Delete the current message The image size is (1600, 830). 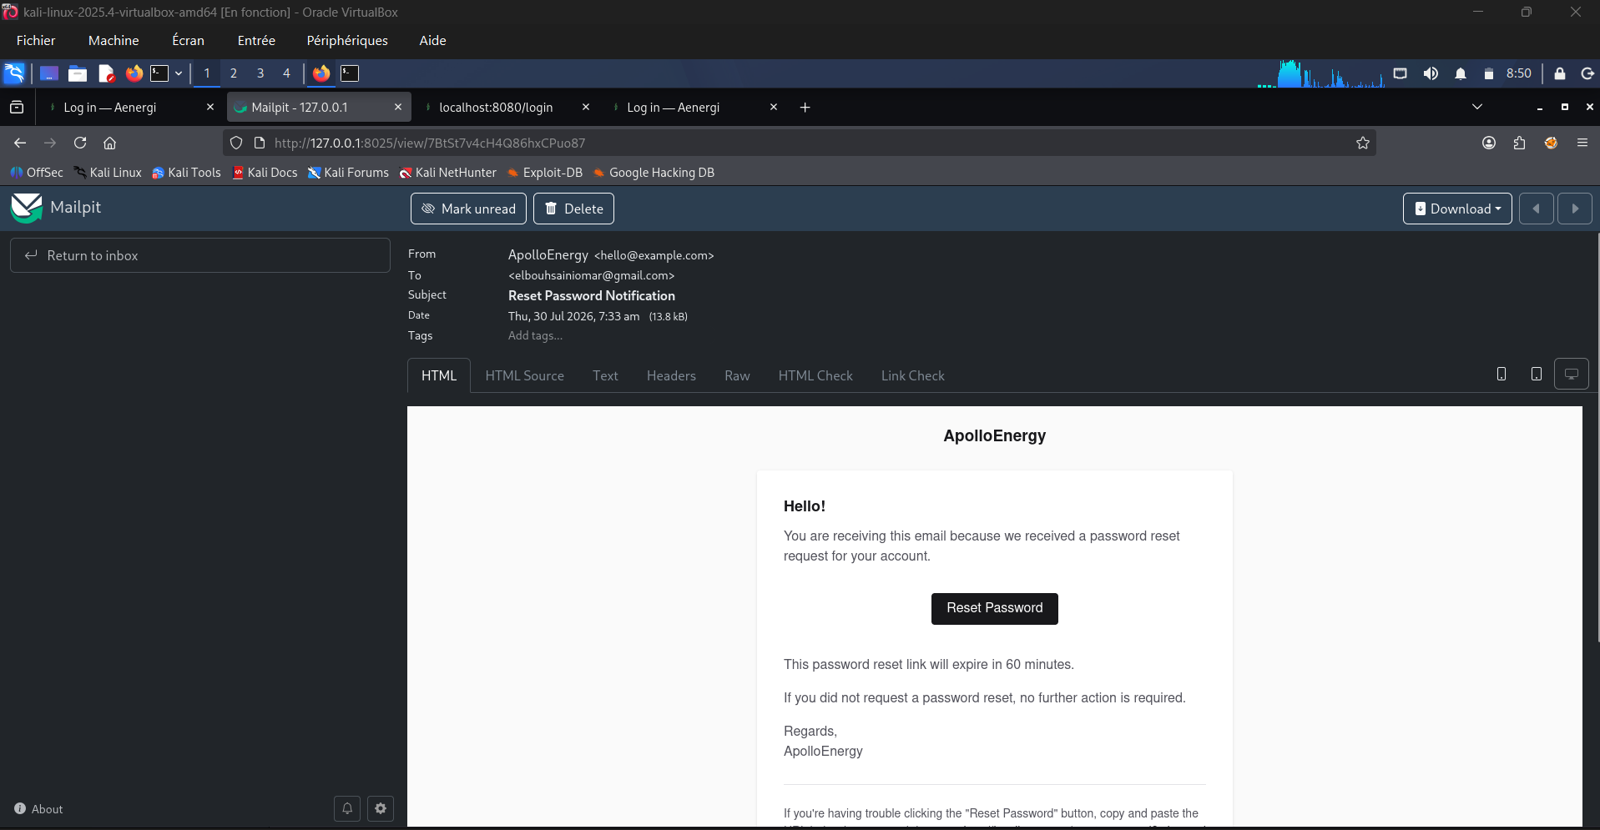point(573,209)
